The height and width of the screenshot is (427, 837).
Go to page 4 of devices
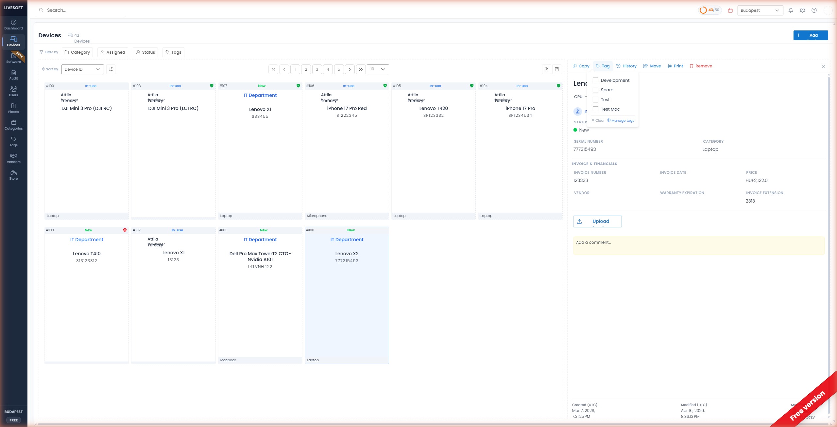click(328, 69)
